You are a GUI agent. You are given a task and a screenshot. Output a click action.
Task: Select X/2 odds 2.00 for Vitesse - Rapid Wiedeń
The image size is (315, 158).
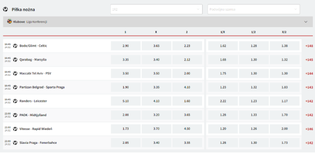(x=285, y=129)
